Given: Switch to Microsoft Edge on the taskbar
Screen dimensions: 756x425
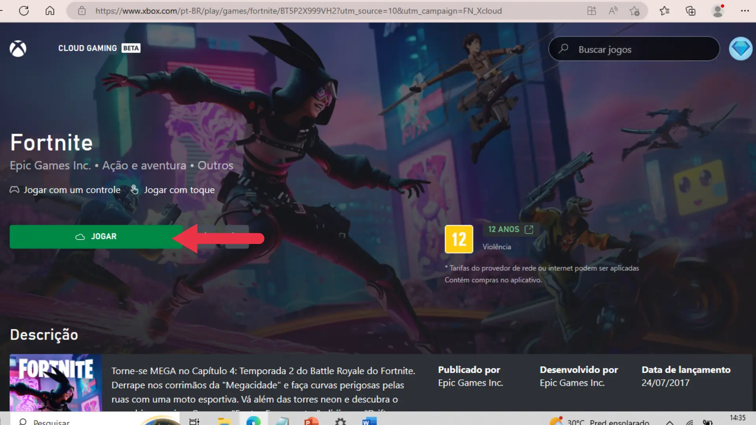Looking at the screenshot, I should 254,420.
